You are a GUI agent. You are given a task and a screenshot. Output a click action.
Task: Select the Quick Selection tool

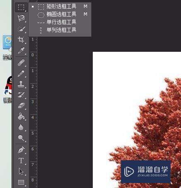pos(21,29)
